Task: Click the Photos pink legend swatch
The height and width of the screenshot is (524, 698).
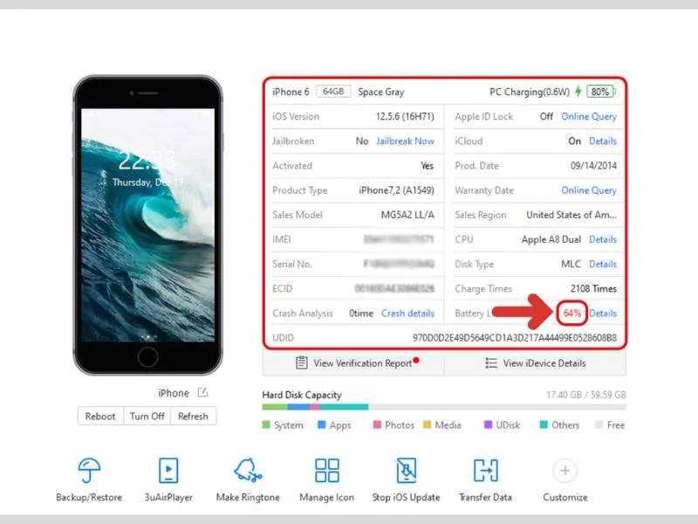Action: coord(377,424)
